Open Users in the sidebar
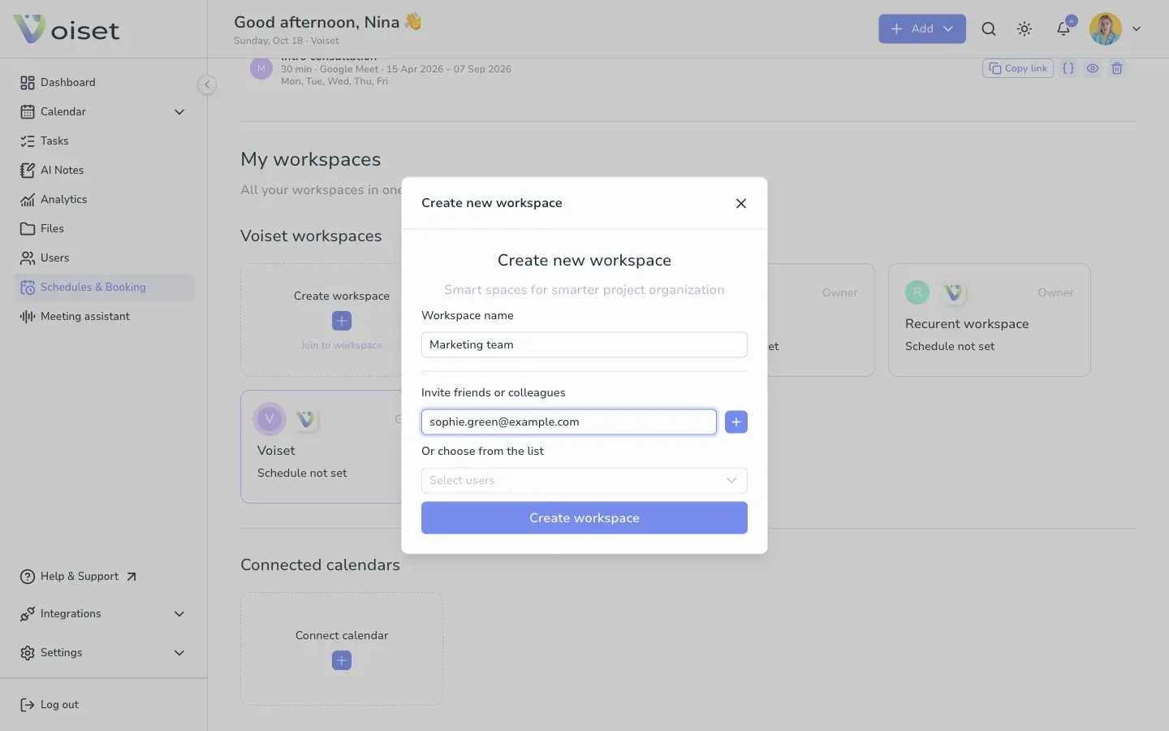This screenshot has height=731, width=1169. point(104,257)
